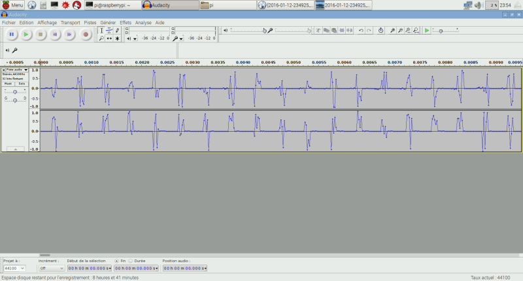Select the Envelope tool
Viewport: 523px width, 281px height.
point(109,30)
